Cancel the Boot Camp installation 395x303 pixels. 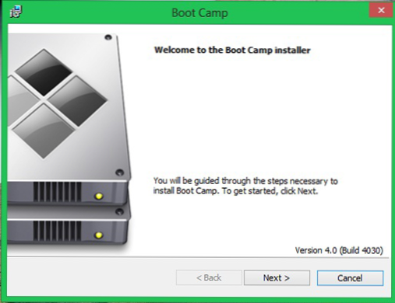(350, 278)
